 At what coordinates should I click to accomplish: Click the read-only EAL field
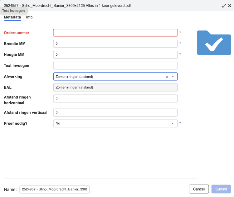[x=115, y=88]
